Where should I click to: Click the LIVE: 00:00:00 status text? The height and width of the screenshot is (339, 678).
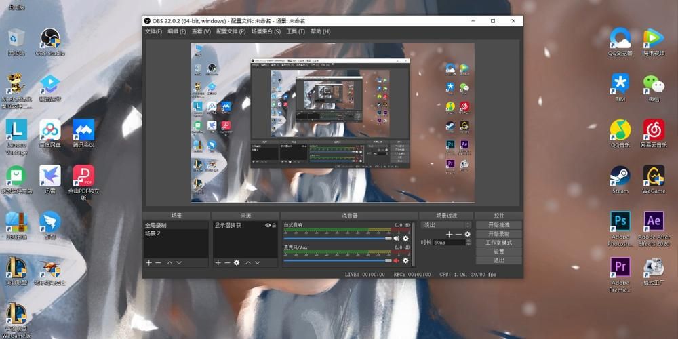[x=365, y=274]
